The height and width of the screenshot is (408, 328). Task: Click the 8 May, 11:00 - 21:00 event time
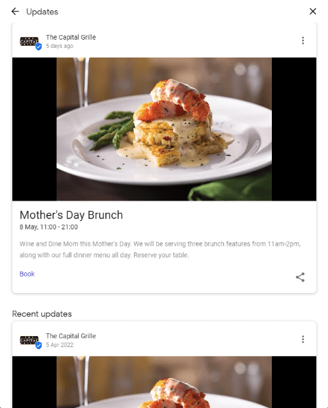click(x=49, y=227)
